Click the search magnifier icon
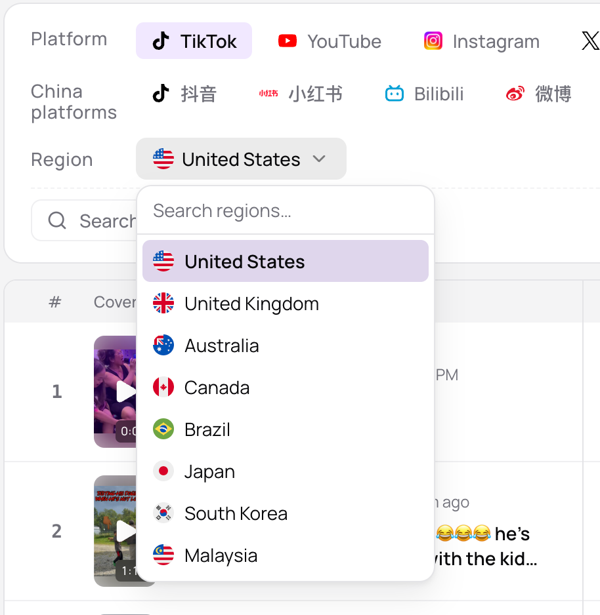The height and width of the screenshot is (615, 600). point(57,220)
